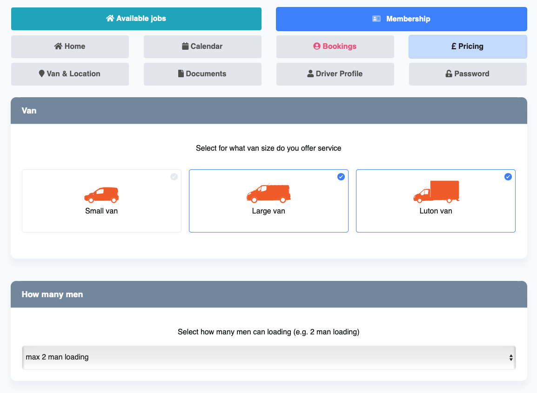Click the How many men header

(268, 294)
